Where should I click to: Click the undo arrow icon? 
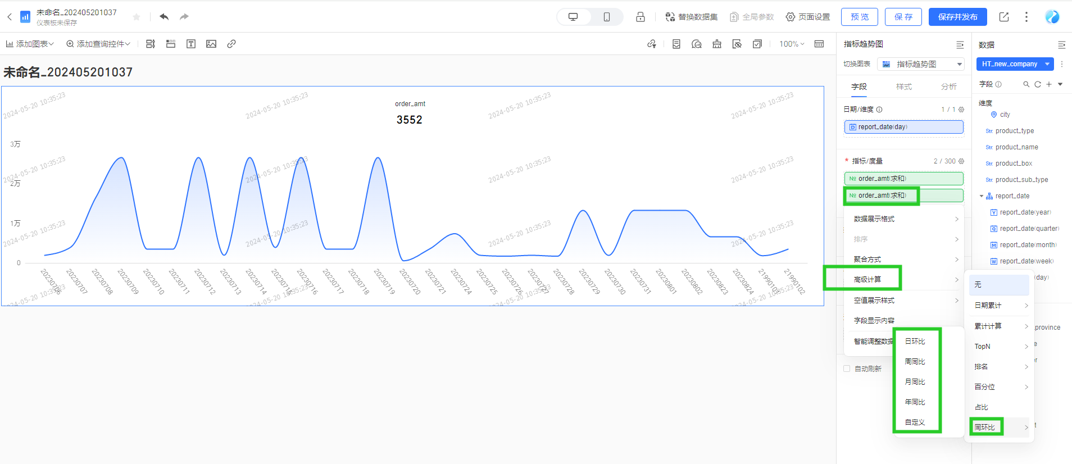click(164, 17)
